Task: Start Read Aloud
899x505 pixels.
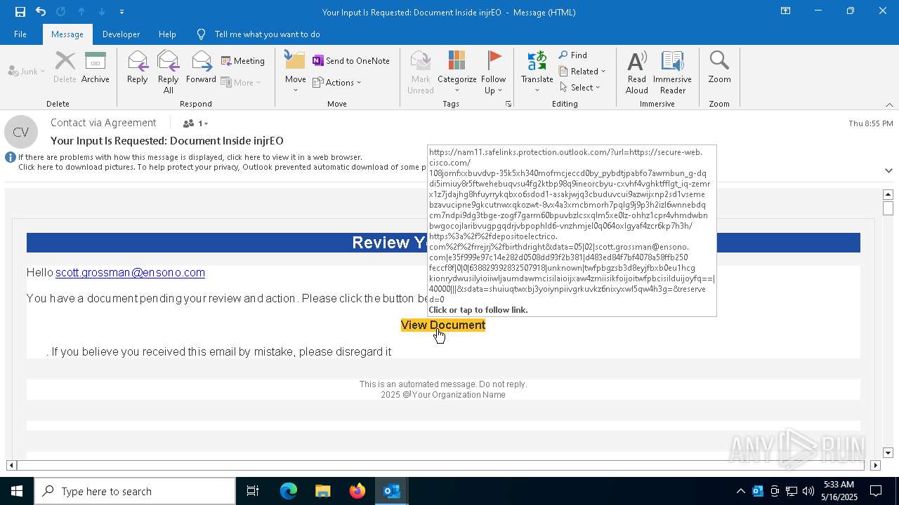Action: [637, 72]
